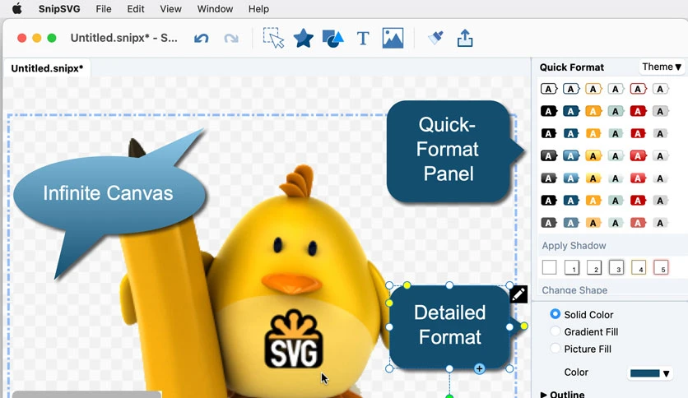
Task: Open the Edit menu
Action: coord(136,9)
